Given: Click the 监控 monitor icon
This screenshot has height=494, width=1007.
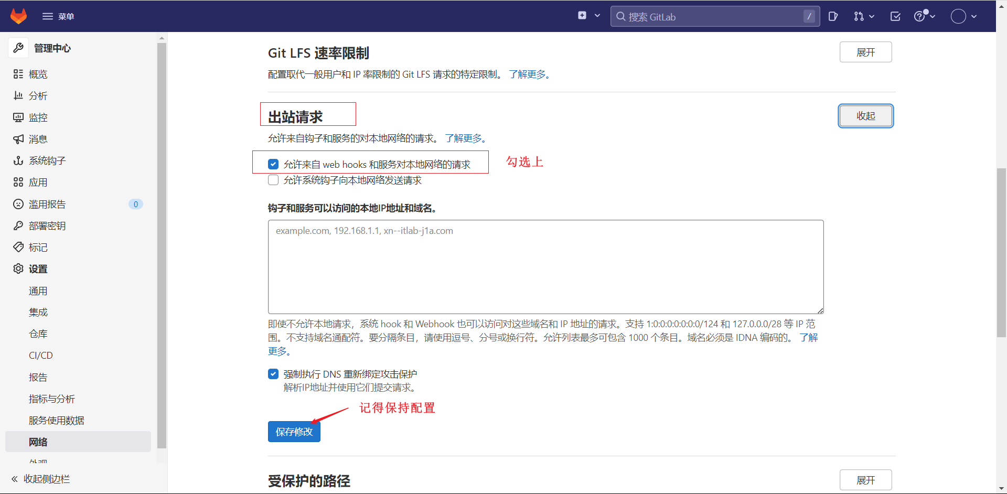Looking at the screenshot, I should (x=18, y=117).
